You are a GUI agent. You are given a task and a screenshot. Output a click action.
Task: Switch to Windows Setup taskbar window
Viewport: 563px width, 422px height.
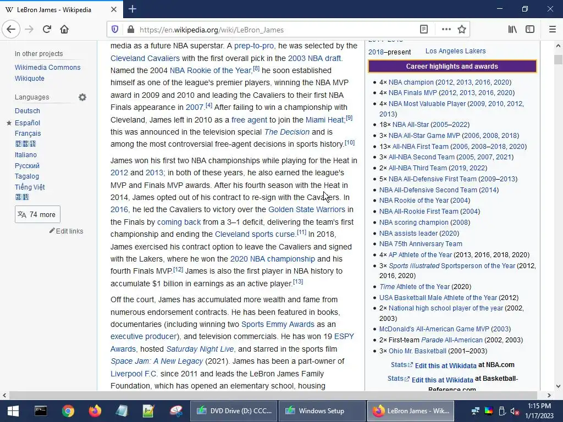pyautogui.click(x=322, y=411)
